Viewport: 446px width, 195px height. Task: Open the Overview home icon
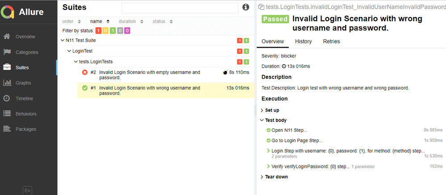7,37
